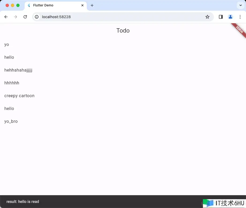Select the 'hehhahahajjjjj' todo item
Screen dimensions: 246x208
[x=123, y=70]
